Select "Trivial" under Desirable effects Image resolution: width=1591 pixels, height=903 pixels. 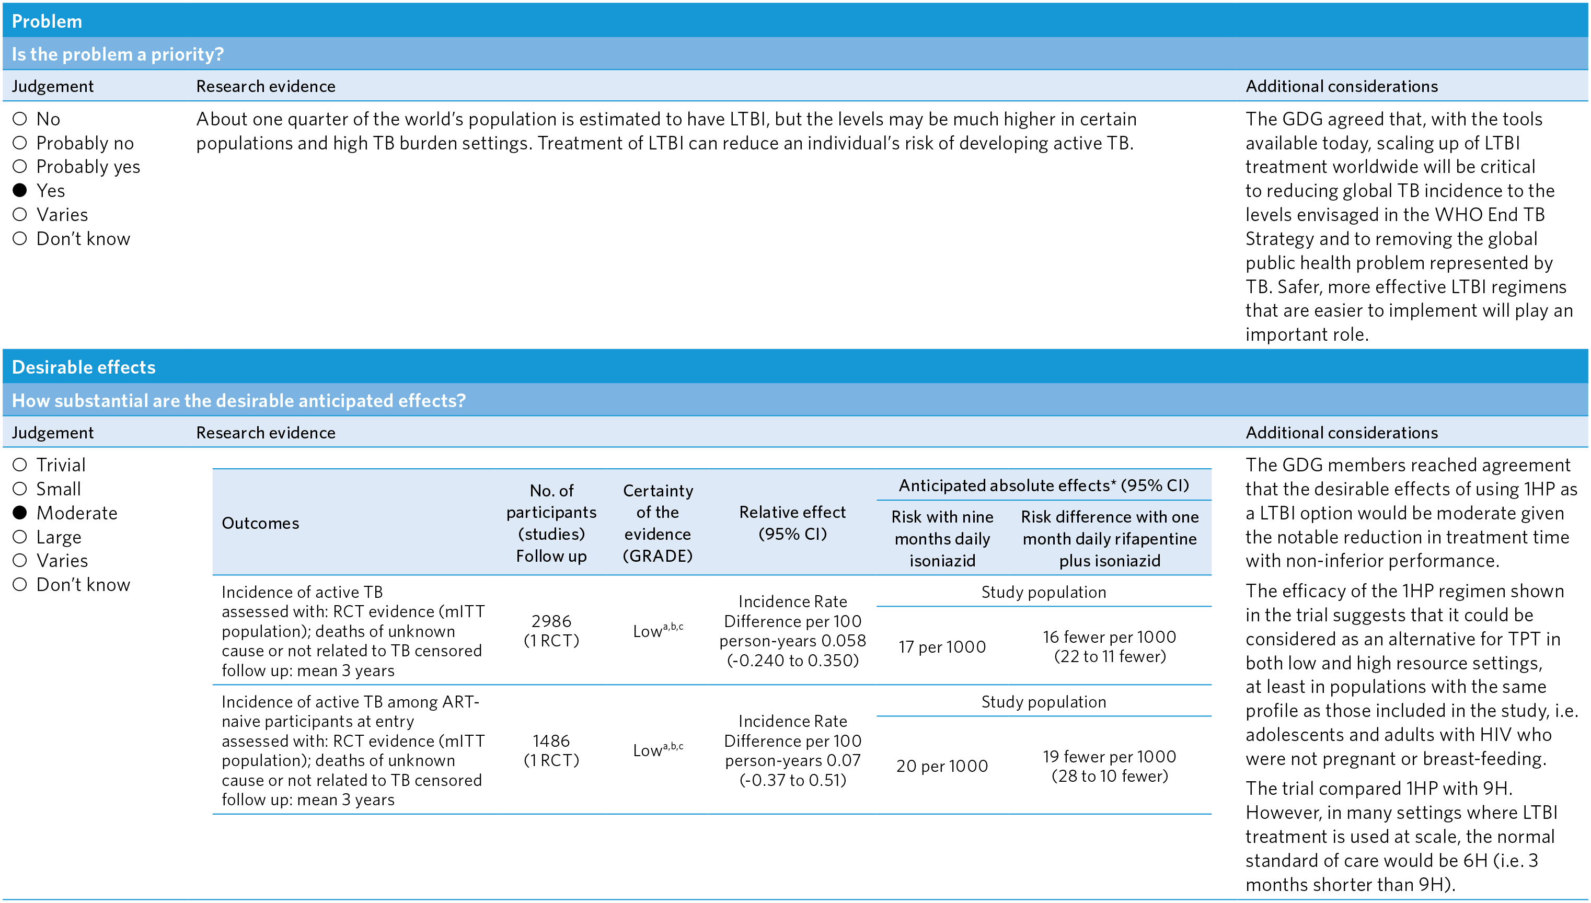19,465
